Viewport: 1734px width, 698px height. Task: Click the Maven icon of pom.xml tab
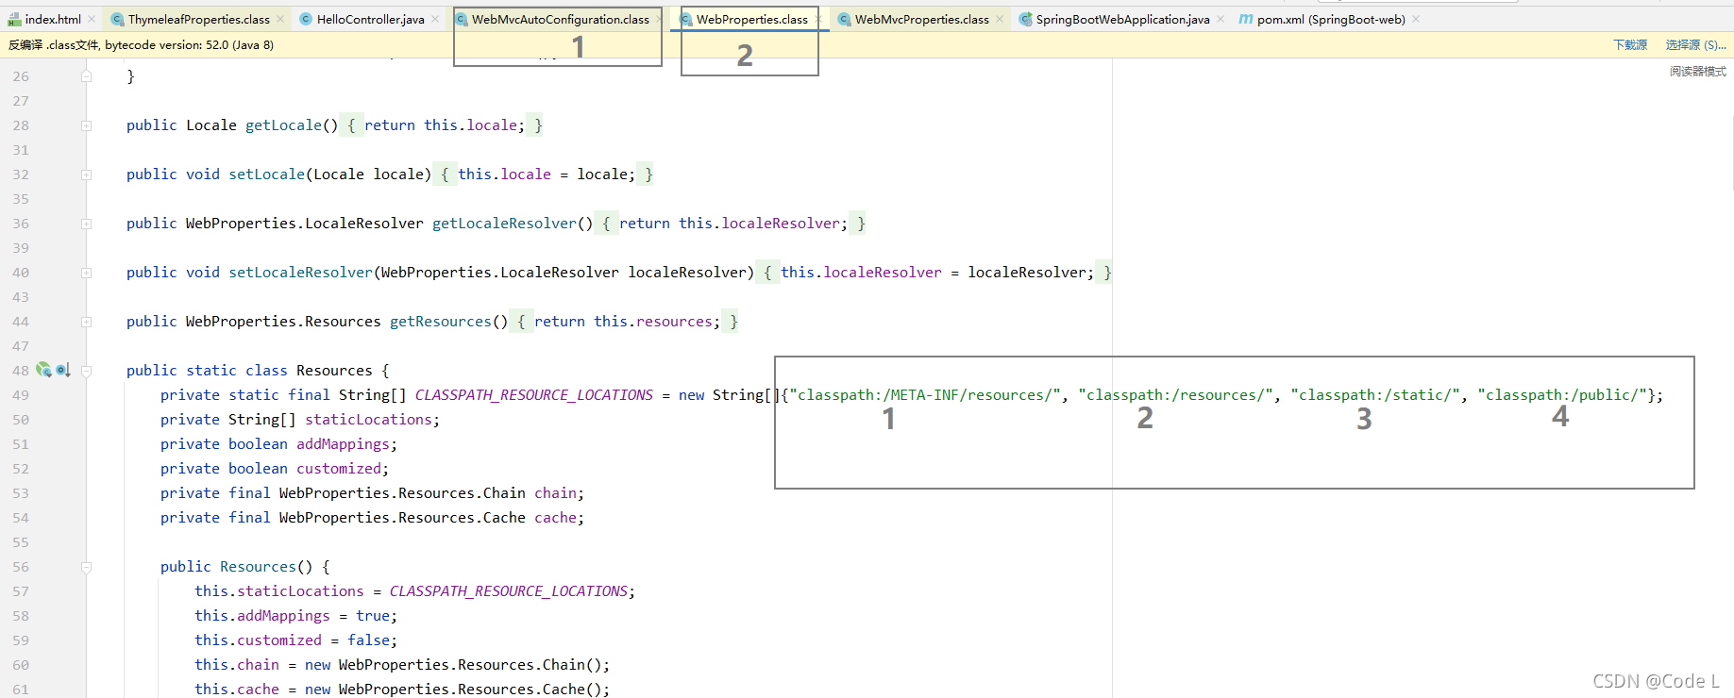click(x=1246, y=19)
